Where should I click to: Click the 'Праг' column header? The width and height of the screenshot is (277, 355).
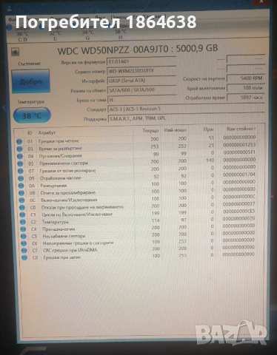tap(209, 129)
